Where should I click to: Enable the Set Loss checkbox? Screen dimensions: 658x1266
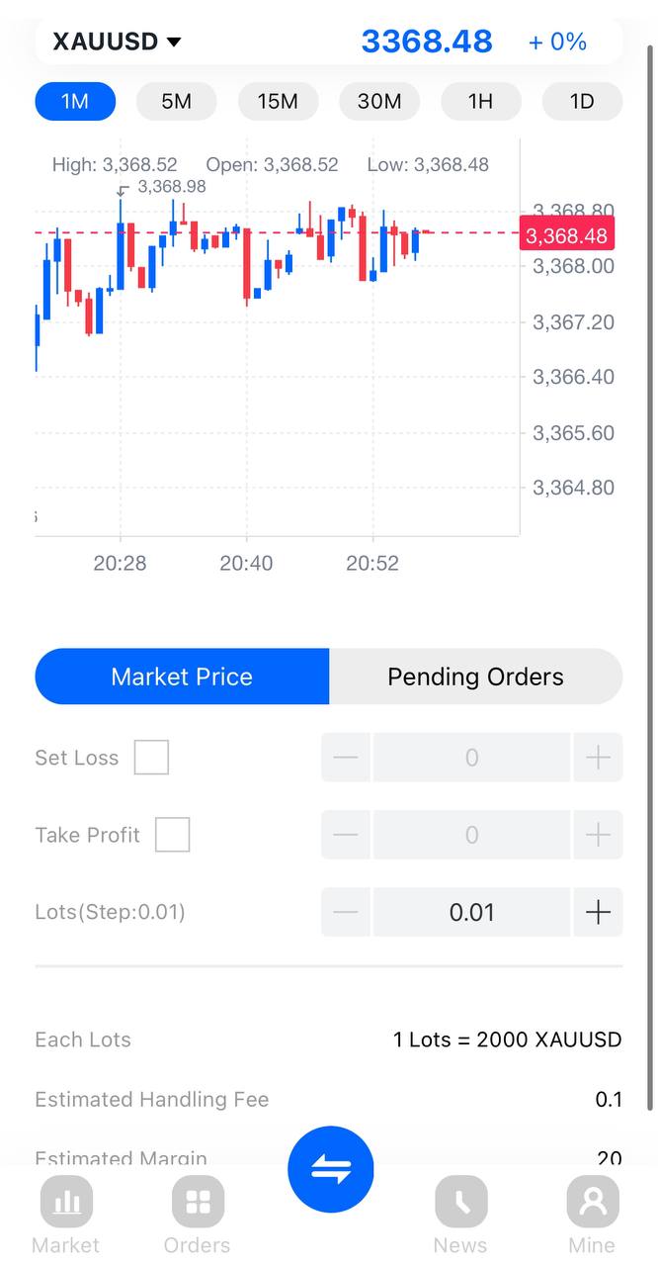pos(151,758)
